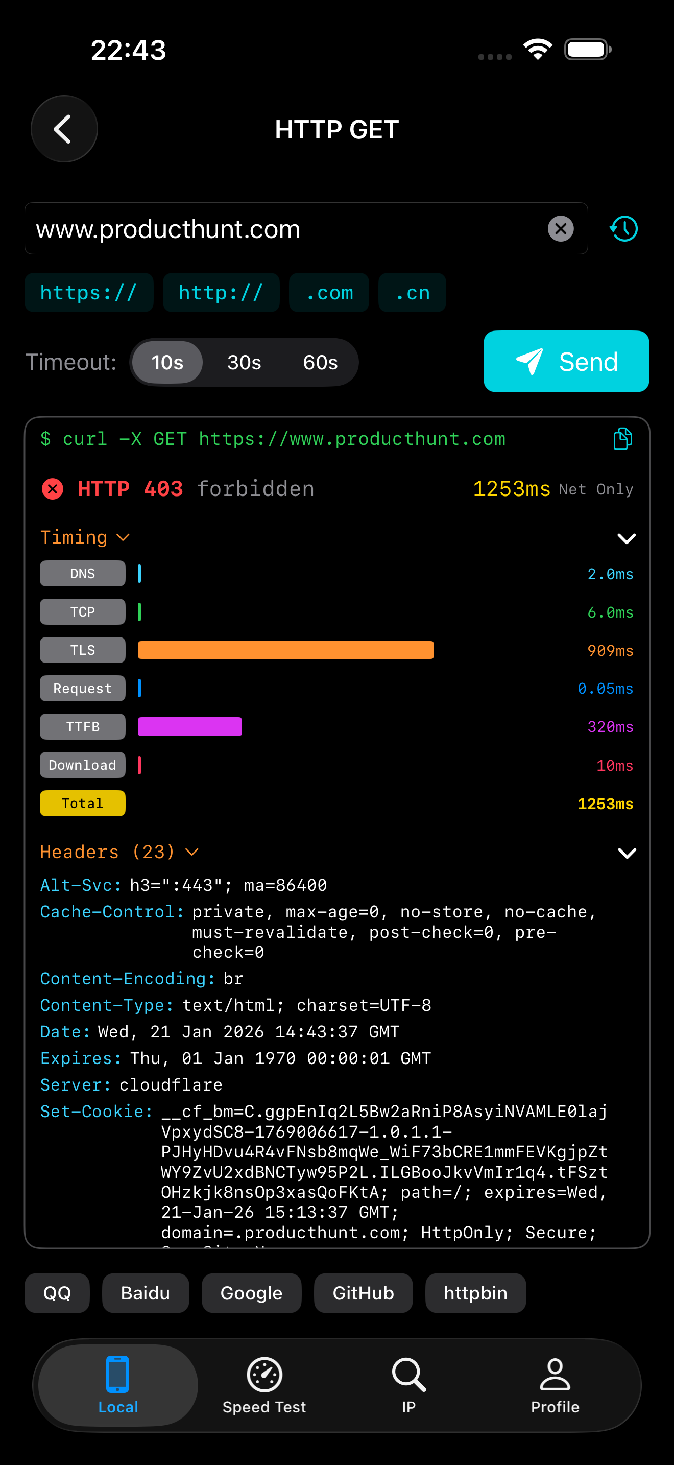This screenshot has height=1465, width=674.
Task: Tap the Download timing label
Action: coord(82,765)
